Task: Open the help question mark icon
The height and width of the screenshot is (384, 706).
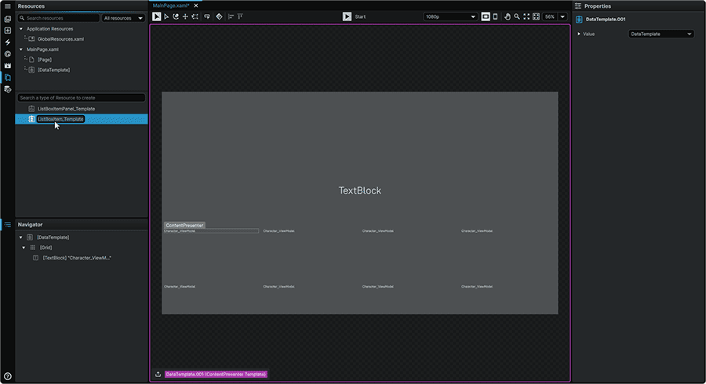Action: tap(8, 376)
